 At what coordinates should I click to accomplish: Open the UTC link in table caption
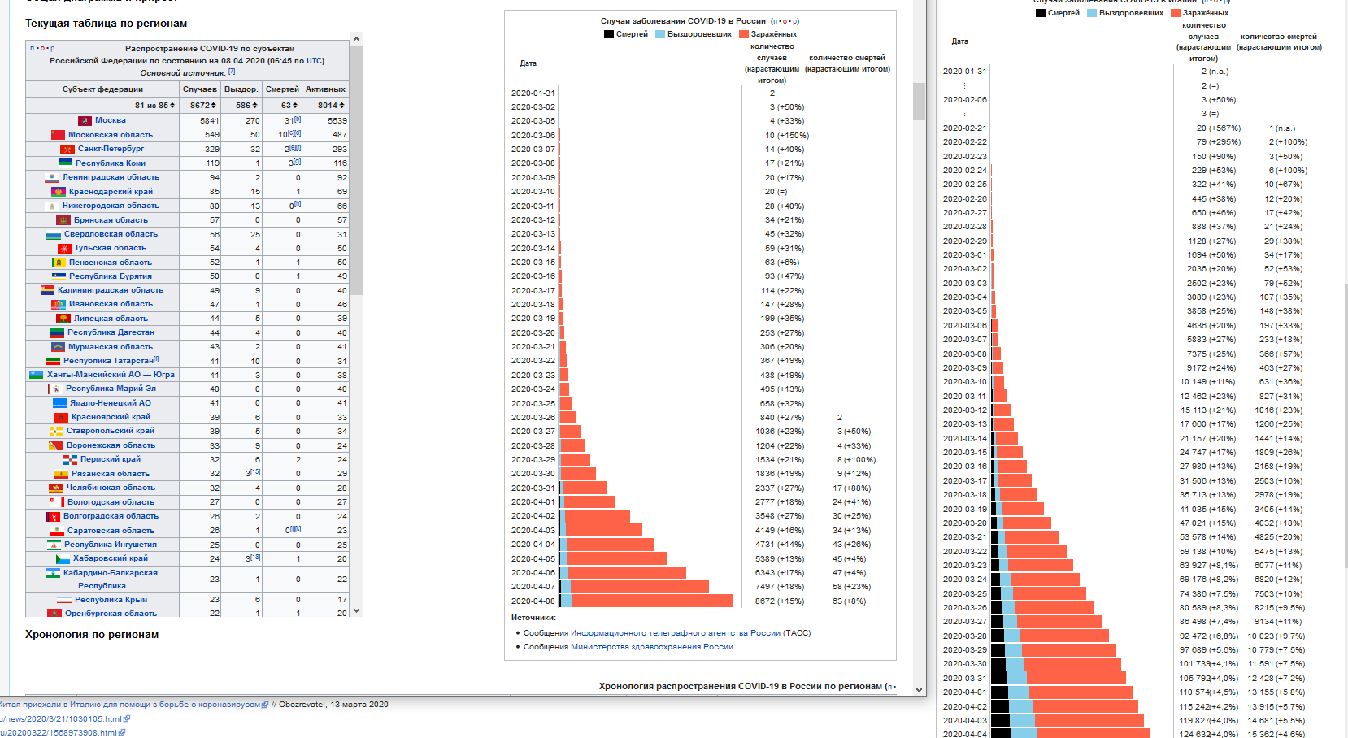pos(315,61)
